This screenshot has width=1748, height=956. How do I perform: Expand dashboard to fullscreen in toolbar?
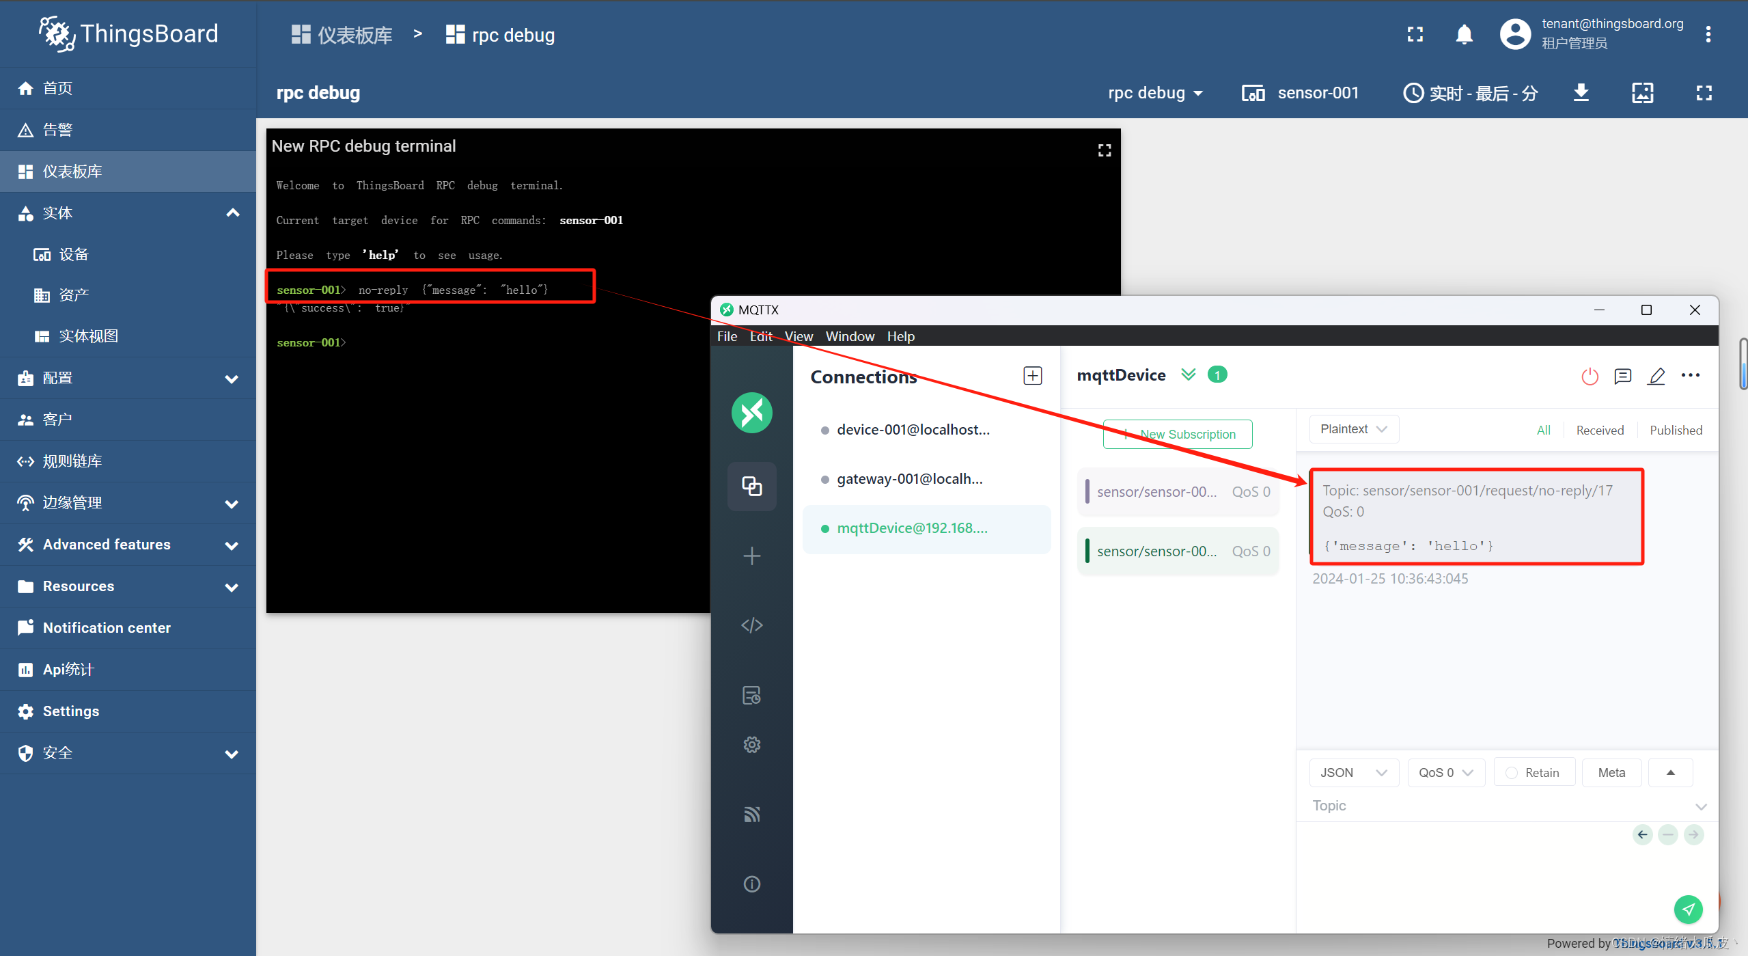click(1704, 93)
